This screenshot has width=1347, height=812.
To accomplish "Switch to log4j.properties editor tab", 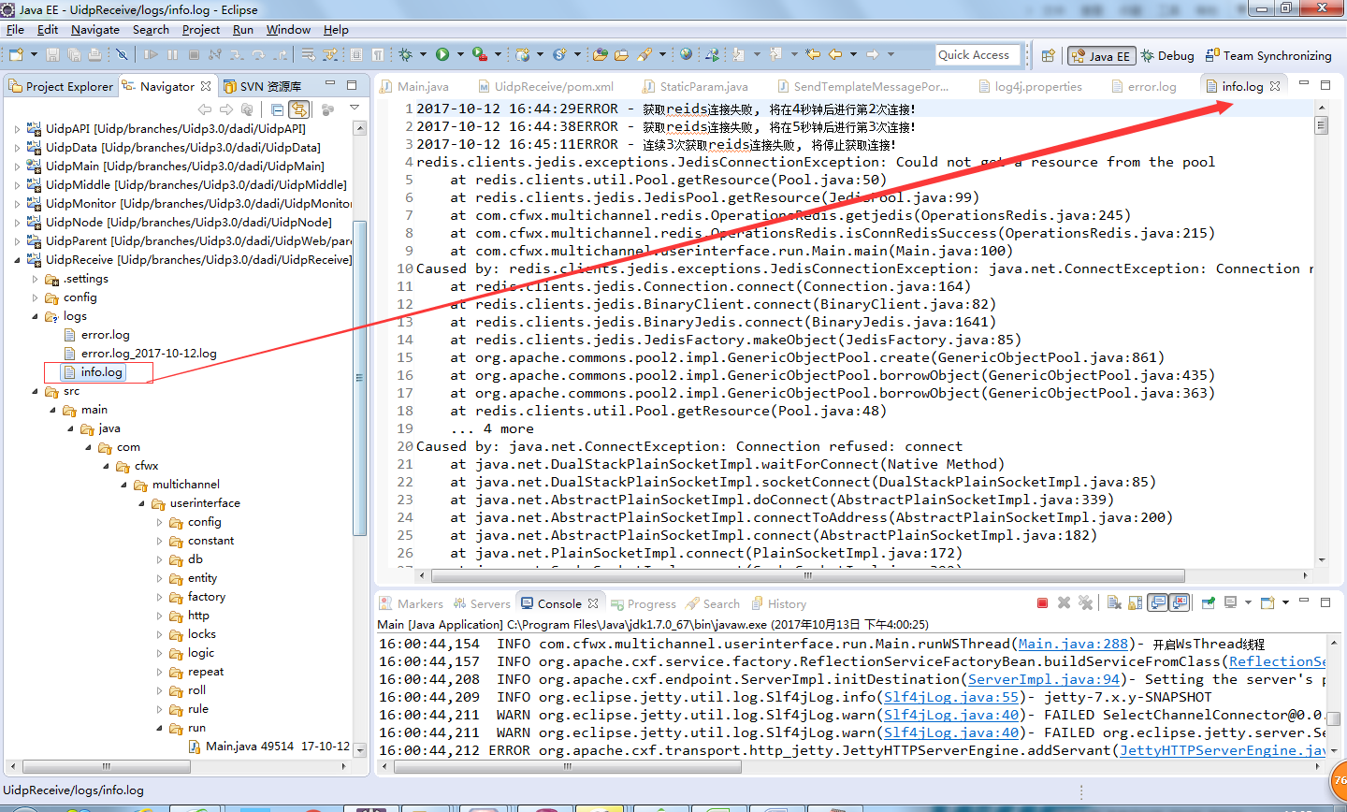I will click(x=1030, y=86).
